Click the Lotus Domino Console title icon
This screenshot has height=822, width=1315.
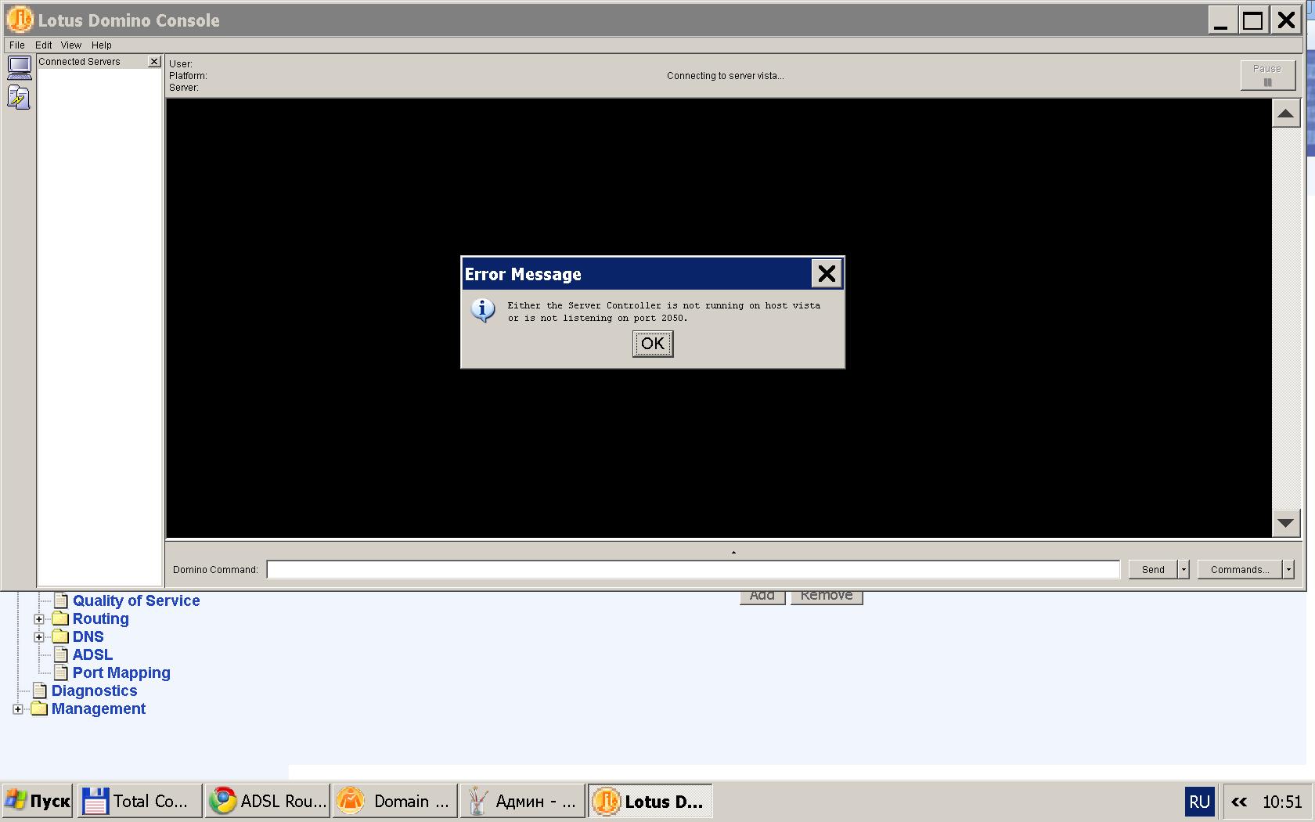[20, 20]
